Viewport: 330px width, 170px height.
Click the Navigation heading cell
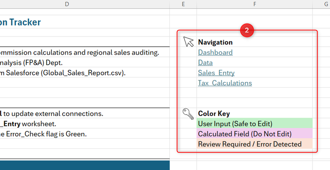click(255, 42)
